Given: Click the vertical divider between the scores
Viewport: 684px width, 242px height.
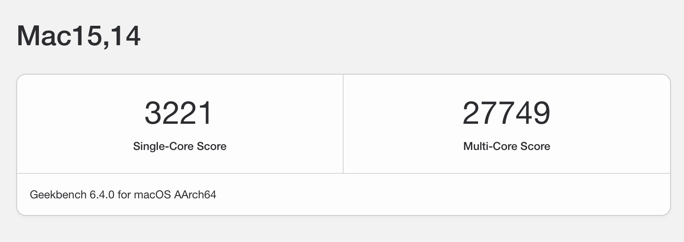Looking at the screenshot, I should tap(343, 124).
